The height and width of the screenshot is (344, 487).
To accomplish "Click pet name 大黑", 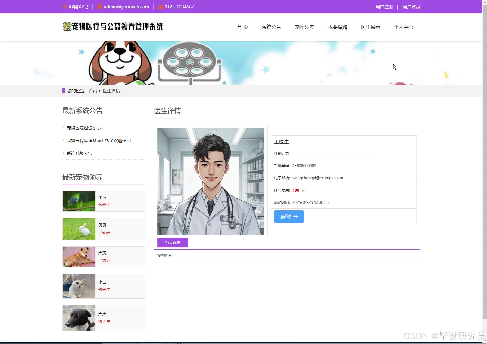I will tap(102, 314).
